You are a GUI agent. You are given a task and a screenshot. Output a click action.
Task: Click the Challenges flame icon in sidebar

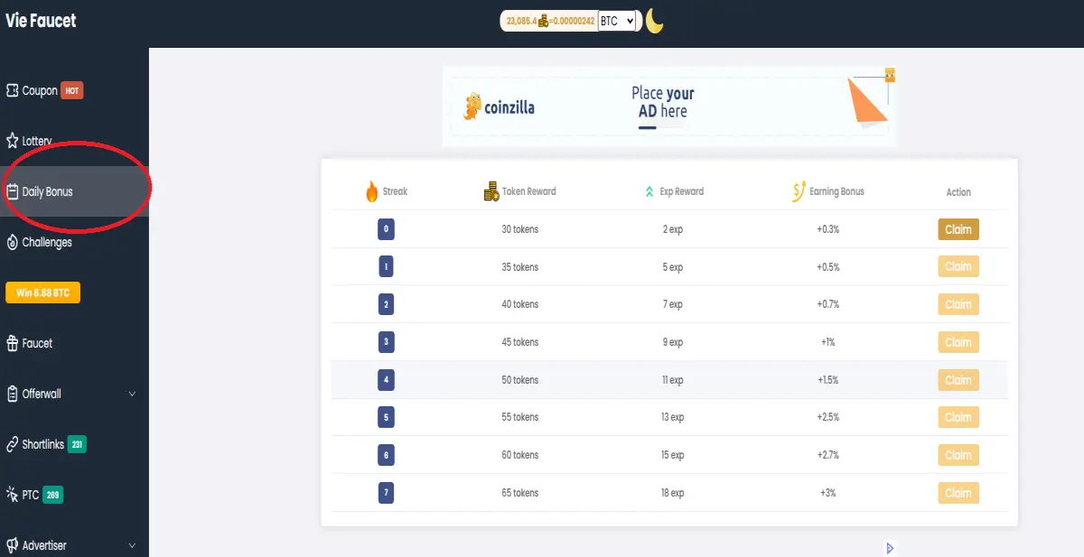pos(13,242)
